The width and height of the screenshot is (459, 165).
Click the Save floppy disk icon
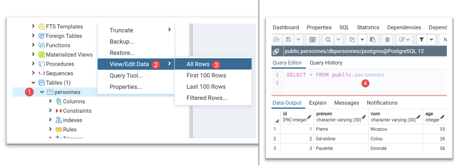pyautogui.click(x=288, y=39)
